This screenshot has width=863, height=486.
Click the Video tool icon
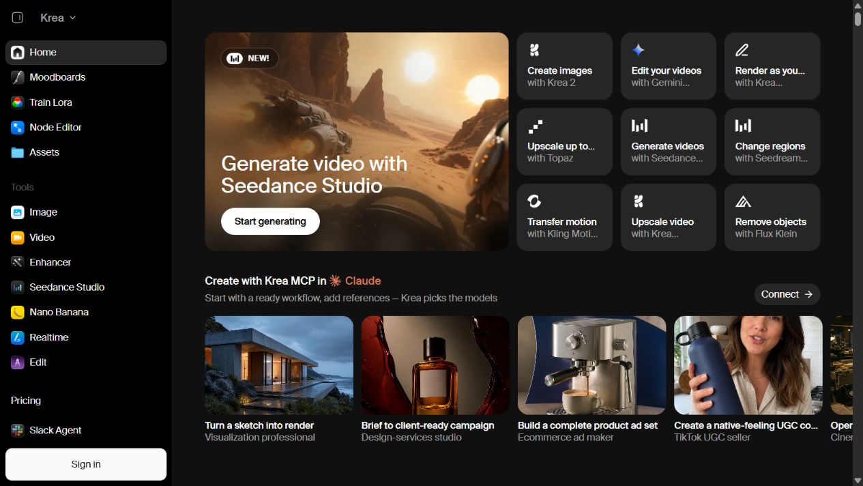coord(18,238)
